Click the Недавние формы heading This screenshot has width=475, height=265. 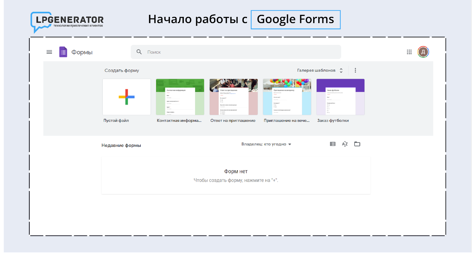point(121,145)
